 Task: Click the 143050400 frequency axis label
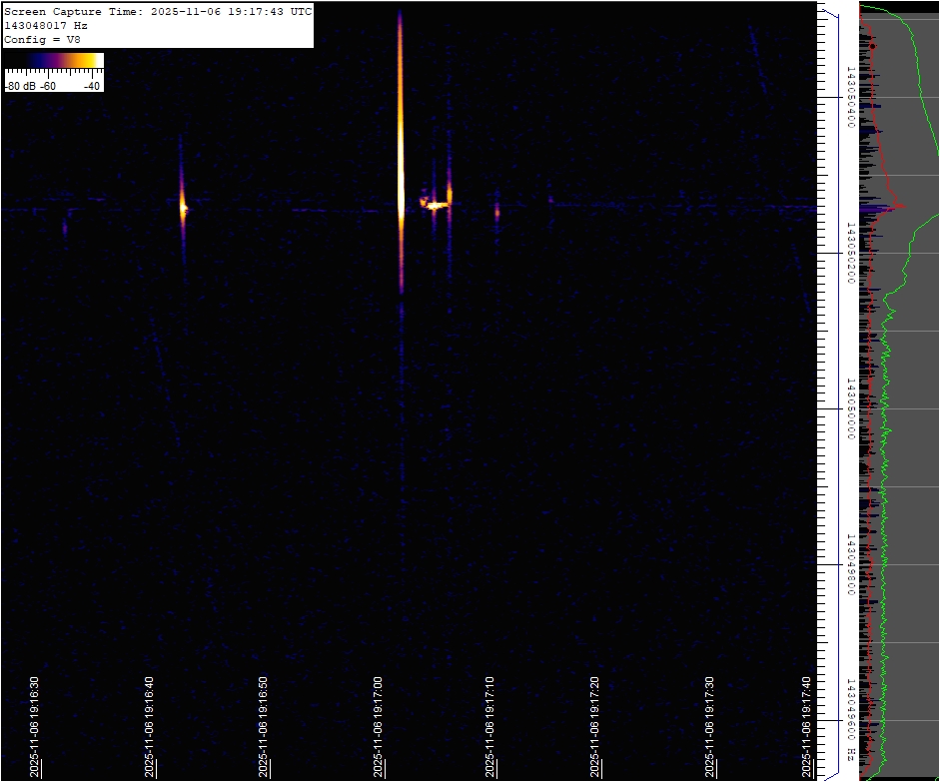pos(850,98)
